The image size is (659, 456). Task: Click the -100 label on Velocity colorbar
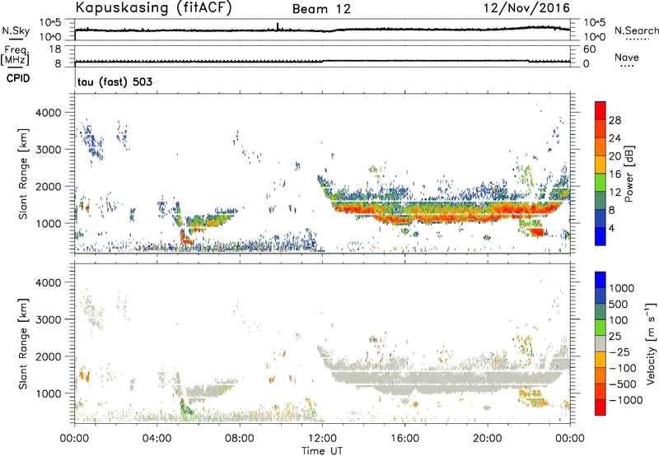tap(623, 368)
